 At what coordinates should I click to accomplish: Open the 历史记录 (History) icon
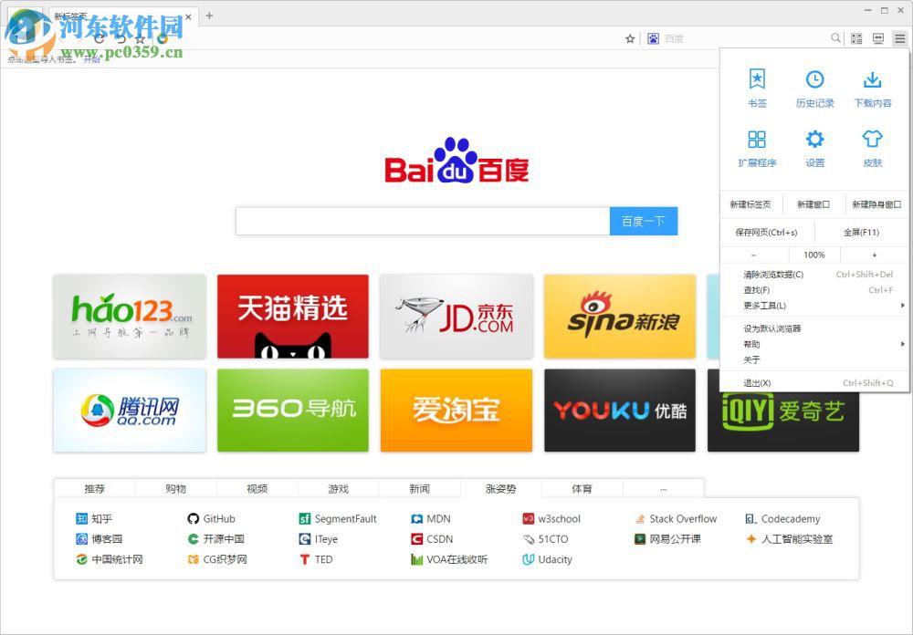pyautogui.click(x=814, y=87)
